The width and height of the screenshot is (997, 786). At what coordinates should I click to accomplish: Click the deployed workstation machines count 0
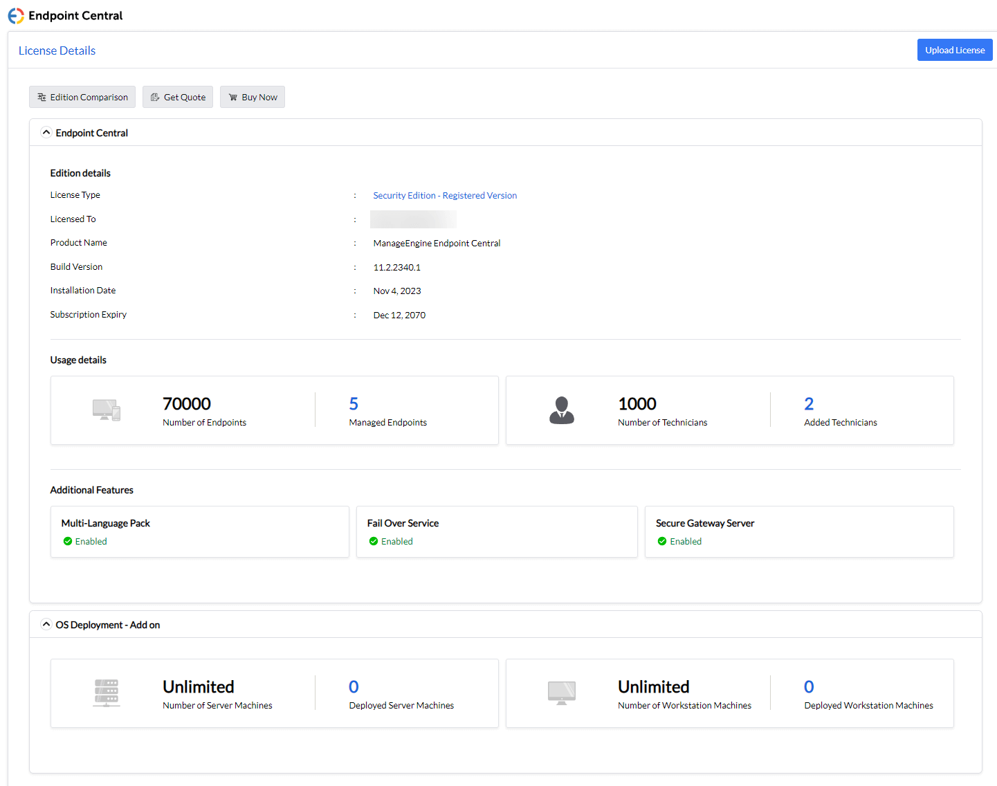pyautogui.click(x=809, y=686)
